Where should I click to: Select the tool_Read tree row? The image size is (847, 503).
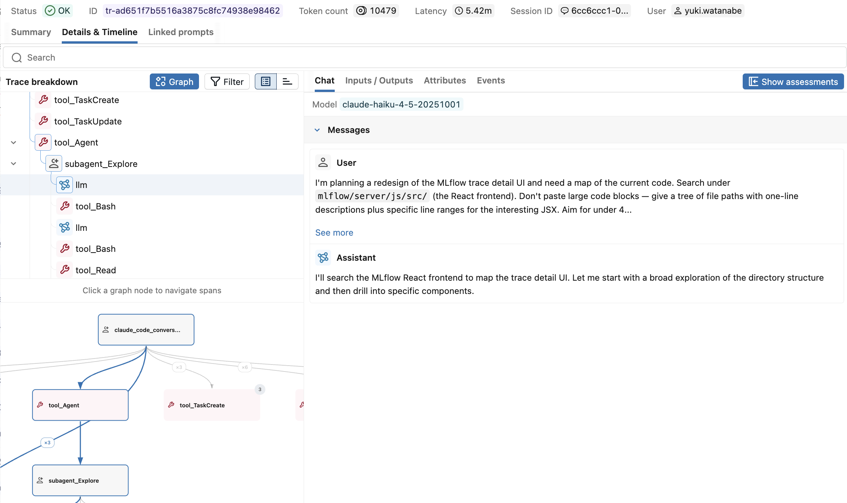[152, 270]
